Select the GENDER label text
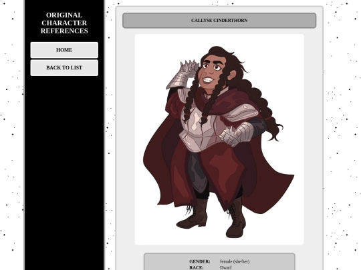This screenshot has width=361, height=270. [x=200, y=261]
